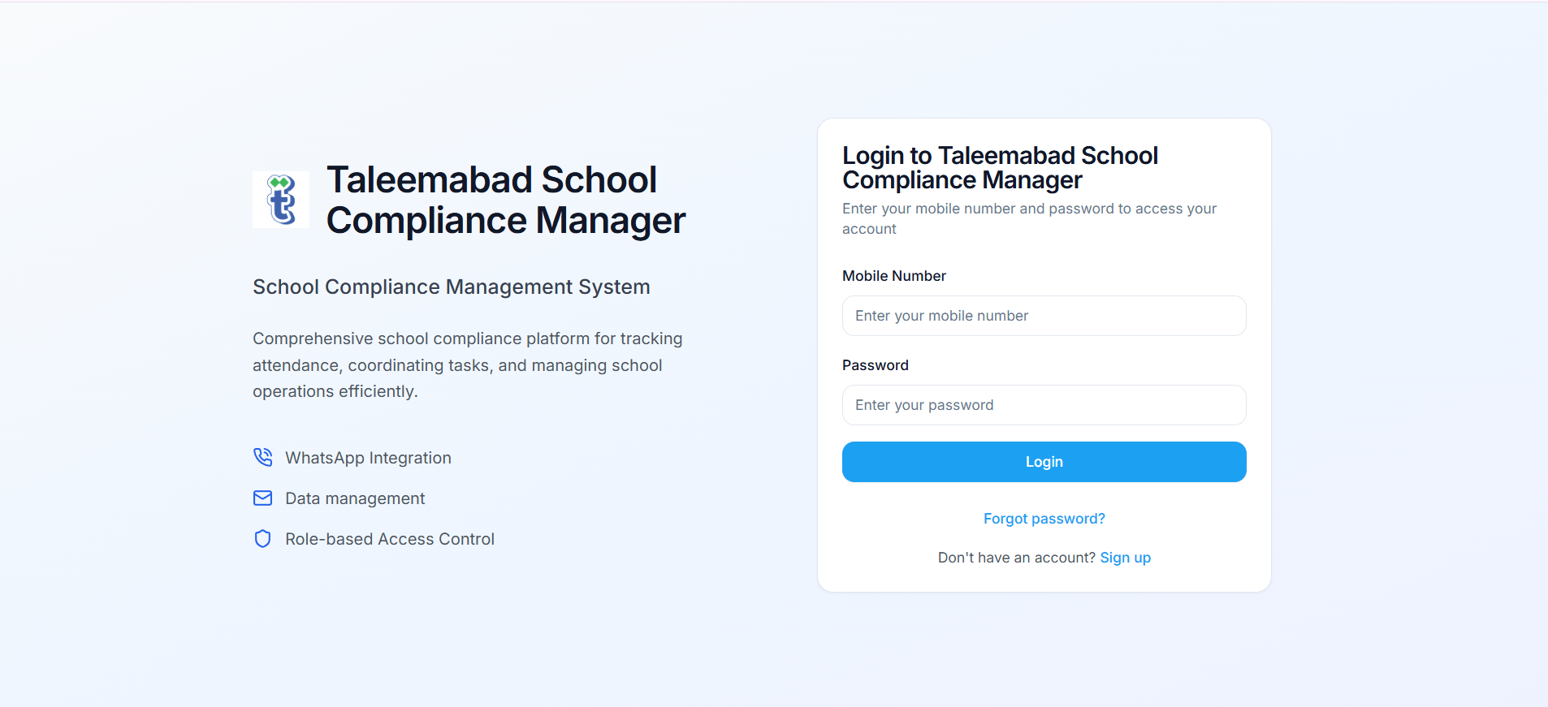Click the Role-based Access Control shield icon
Viewport: 1548px width, 707px height.
click(x=262, y=538)
